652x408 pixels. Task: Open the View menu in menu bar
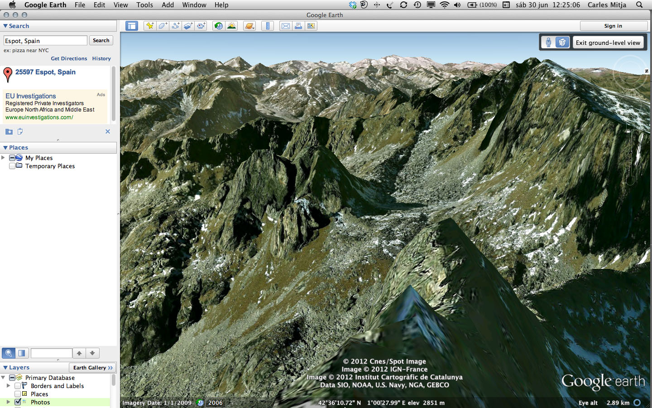click(120, 5)
